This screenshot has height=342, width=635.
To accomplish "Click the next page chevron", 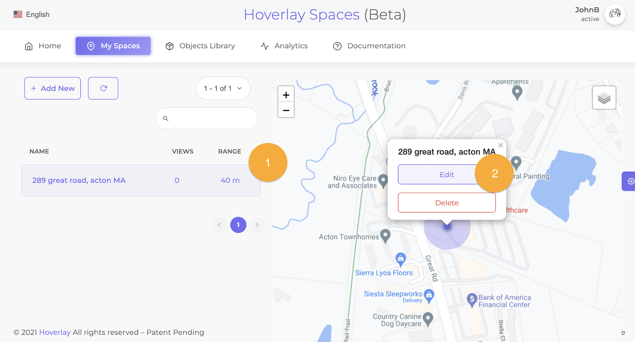I will coord(257,225).
